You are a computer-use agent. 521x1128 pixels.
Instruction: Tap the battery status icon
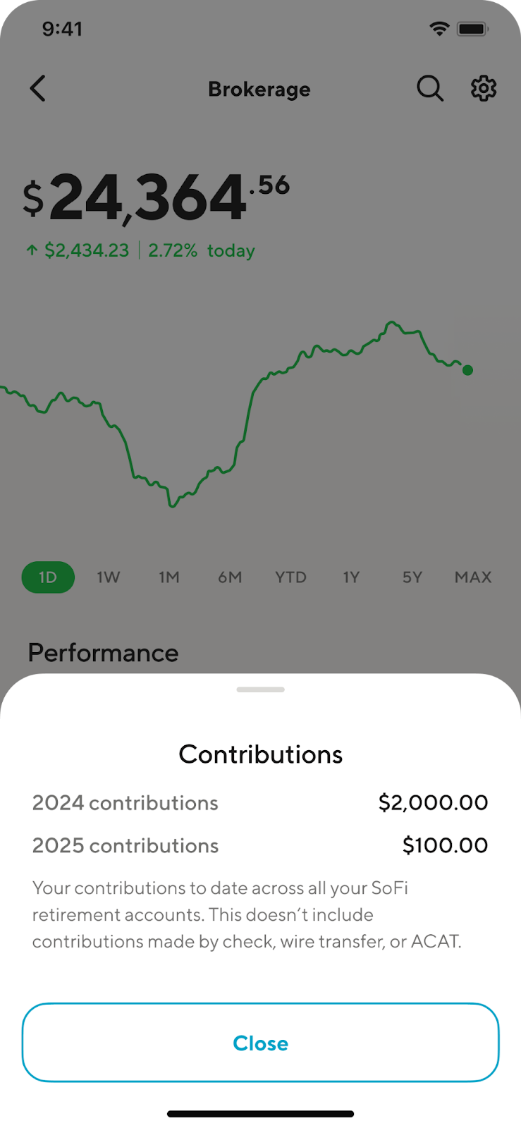point(472,29)
